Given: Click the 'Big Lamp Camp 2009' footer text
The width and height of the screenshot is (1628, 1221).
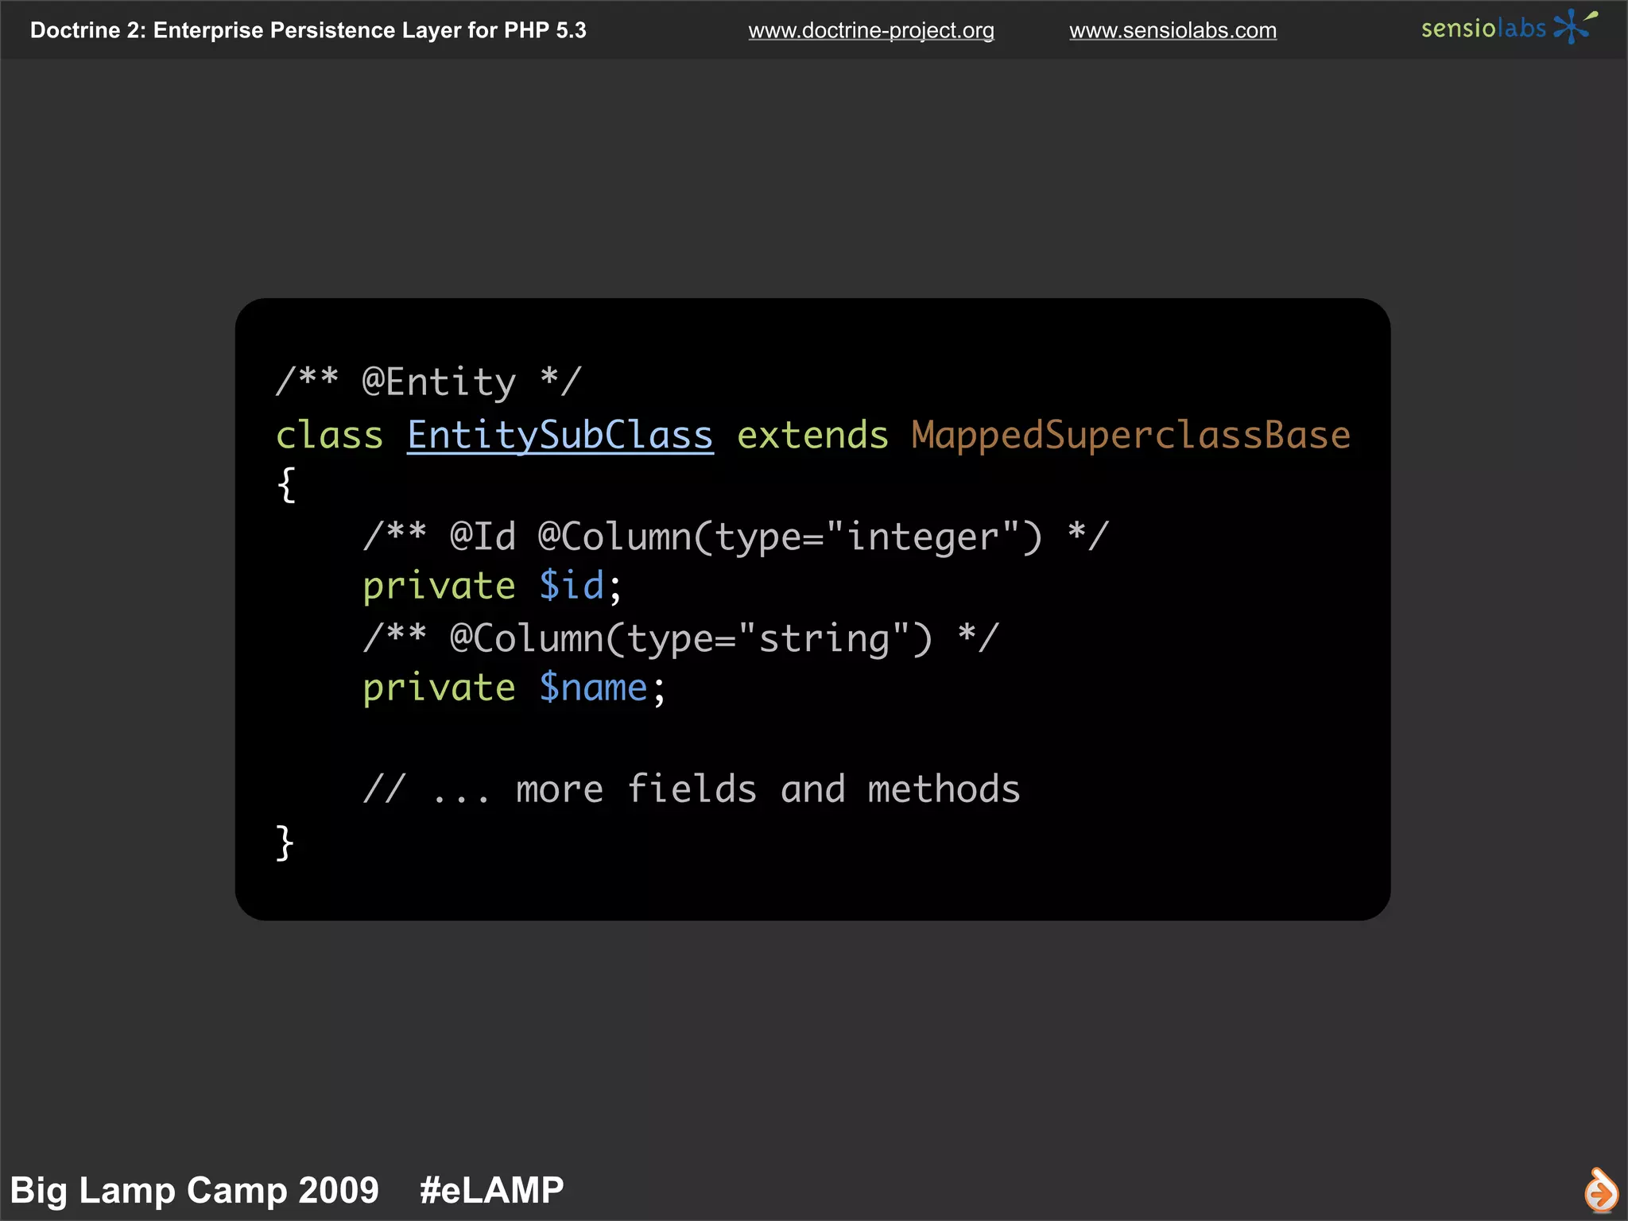Looking at the screenshot, I should click(195, 1190).
